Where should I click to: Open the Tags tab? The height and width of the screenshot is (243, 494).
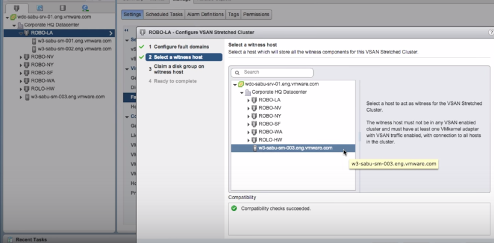[234, 14]
